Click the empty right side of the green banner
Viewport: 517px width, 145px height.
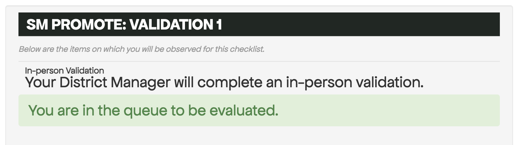pyautogui.click(x=396, y=111)
